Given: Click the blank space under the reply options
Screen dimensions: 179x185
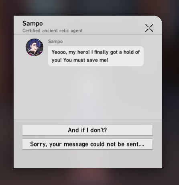Looking at the screenshot, I should (x=88, y=159).
